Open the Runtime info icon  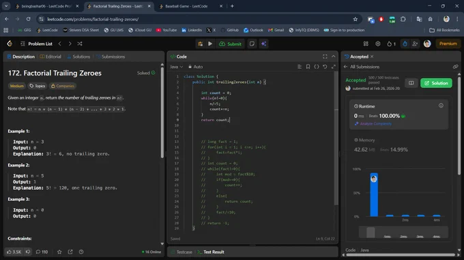point(441,105)
